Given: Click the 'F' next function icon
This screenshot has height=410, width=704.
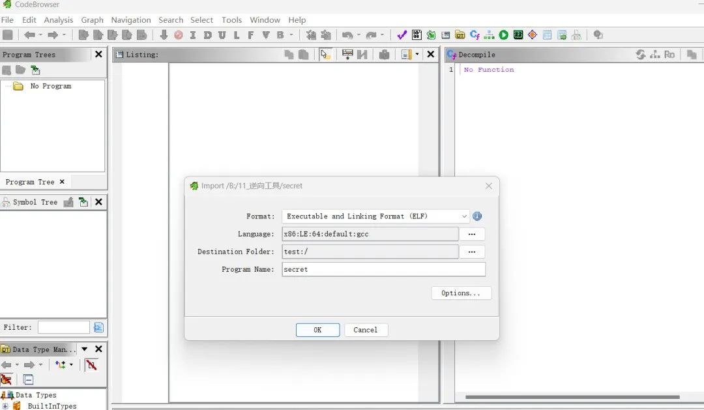Looking at the screenshot, I should tap(251, 35).
